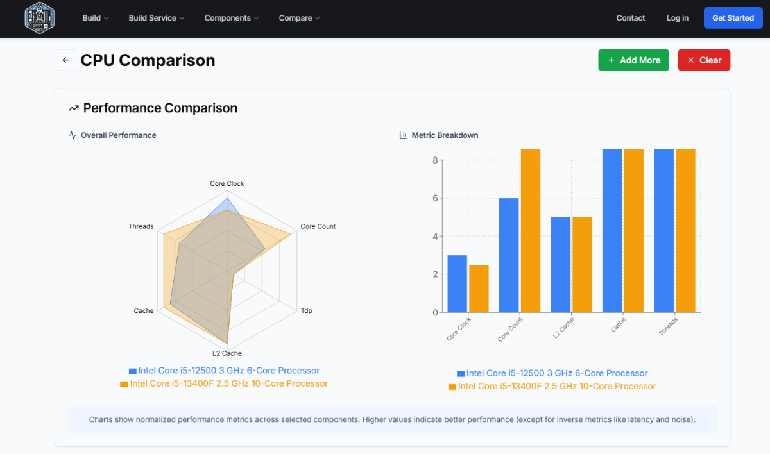Image resolution: width=770 pixels, height=454 pixels.
Task: Click the back arrow icon button
Action: click(x=65, y=60)
